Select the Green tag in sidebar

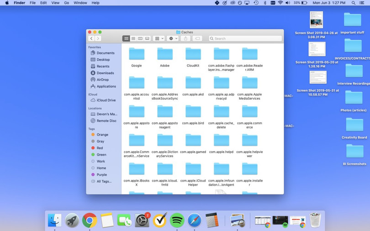pos(101,155)
